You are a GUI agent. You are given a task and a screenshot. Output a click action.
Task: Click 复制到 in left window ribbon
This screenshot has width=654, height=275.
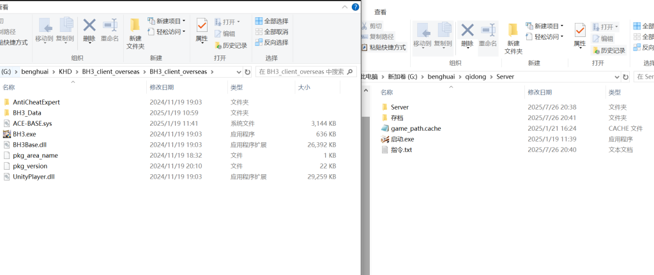click(65, 29)
